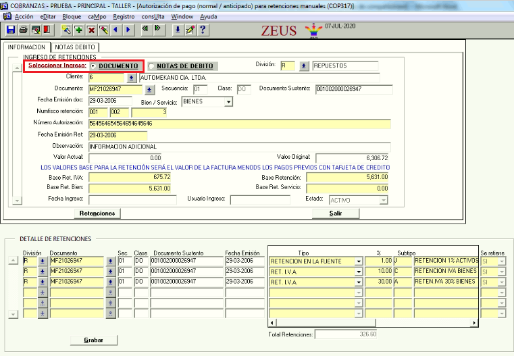Viewport: 514px width, 356px height.
Task: Expand the RETENCION EN LA FUENTE type dropdown
Action: point(358,261)
